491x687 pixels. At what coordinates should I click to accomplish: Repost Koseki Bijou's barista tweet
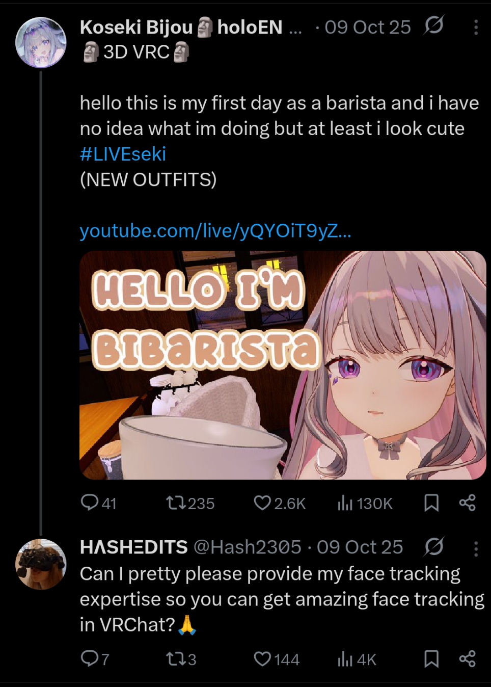[176, 503]
